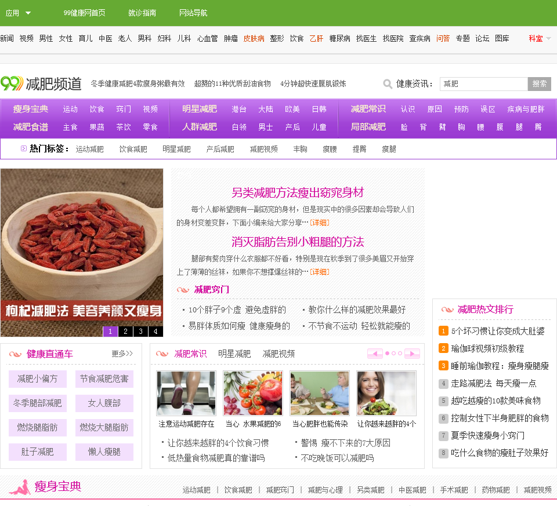
Task: Open the treadmill running thumbnail
Action: (x=186, y=393)
